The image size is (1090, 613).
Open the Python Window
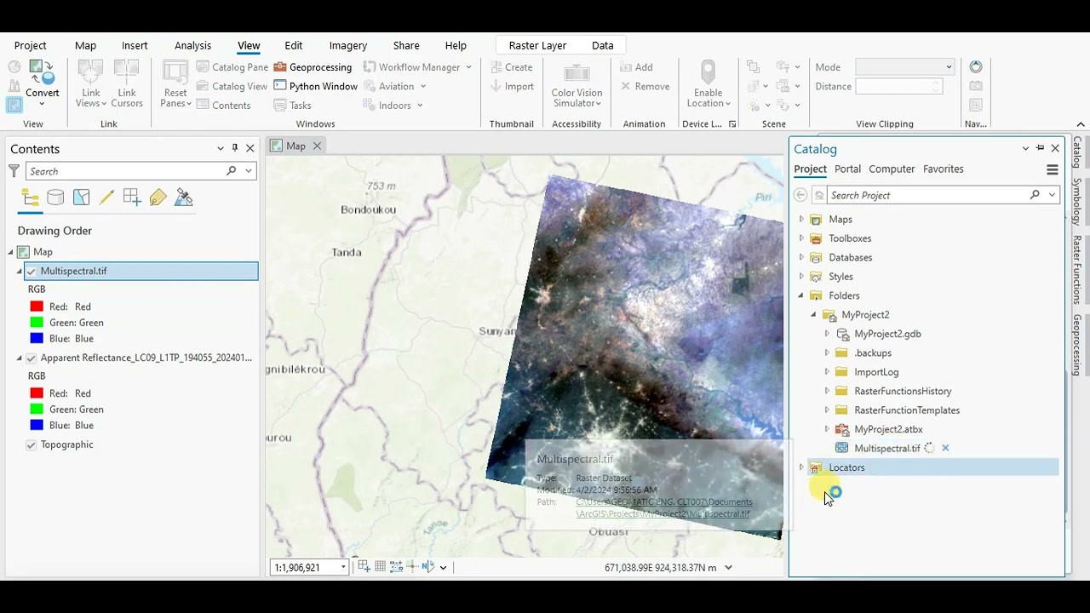coord(315,86)
